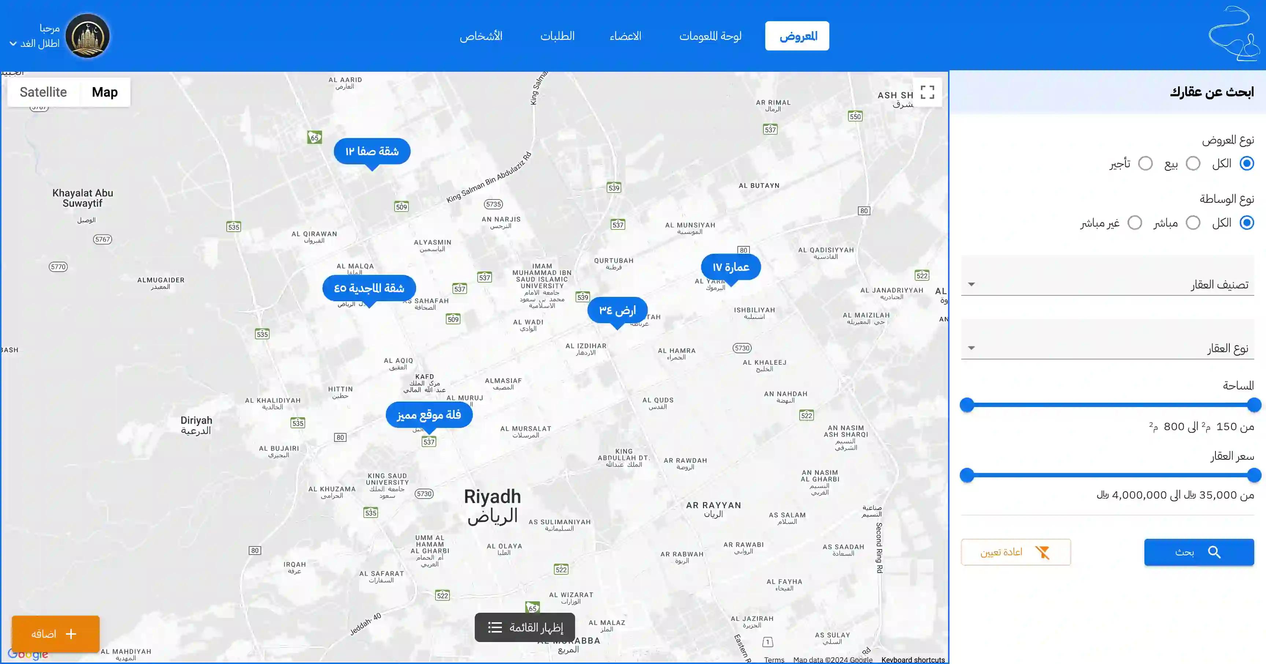Click the سعر العقار slider right handle

1254,475
